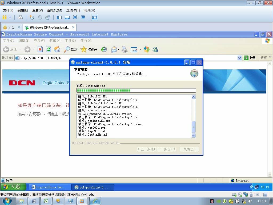
Task: Open host taskbar Word icon
Action: (34, 201)
